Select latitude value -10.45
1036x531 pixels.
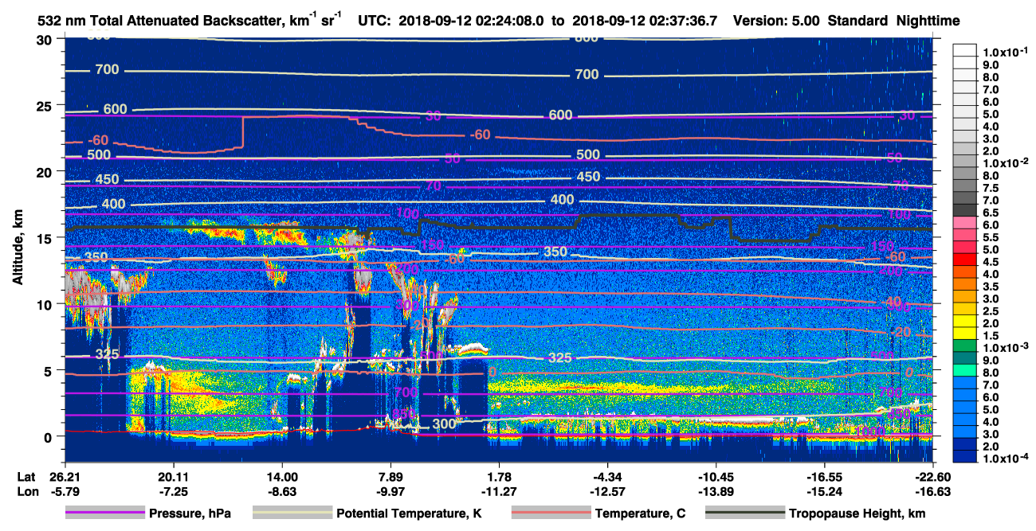point(716,476)
